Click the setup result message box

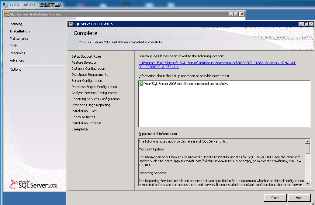point(224,104)
